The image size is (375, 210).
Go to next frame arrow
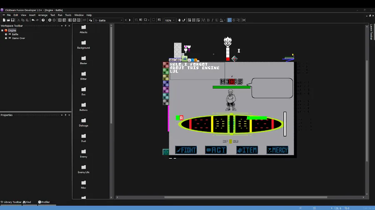coord(130,20)
